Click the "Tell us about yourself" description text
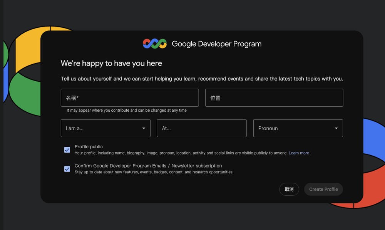 [x=202, y=79]
